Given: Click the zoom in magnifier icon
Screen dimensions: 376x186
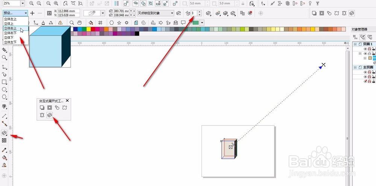Looking at the screenshot, I should click(32, 3).
